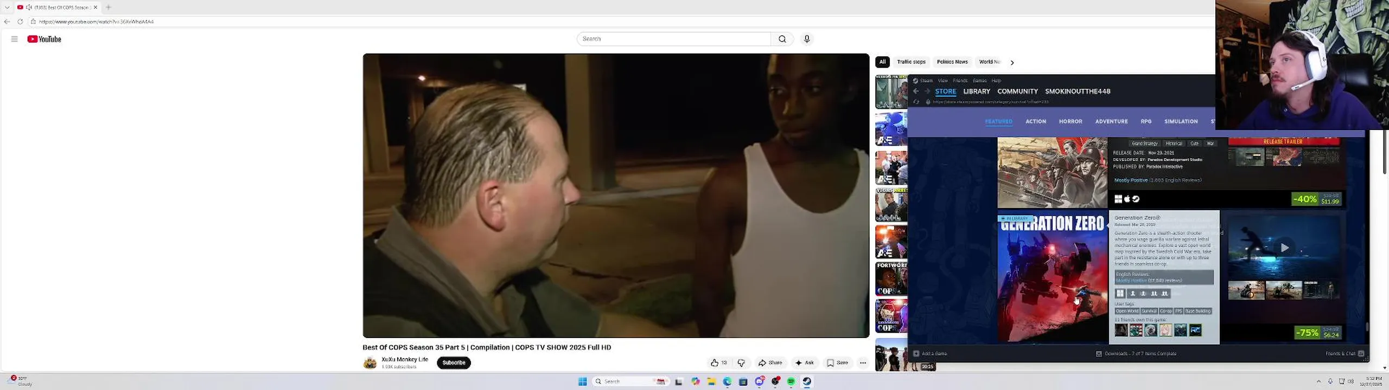Click the Generation Zero cover art
Viewport: 1389px width, 390px height.
tap(1052, 276)
